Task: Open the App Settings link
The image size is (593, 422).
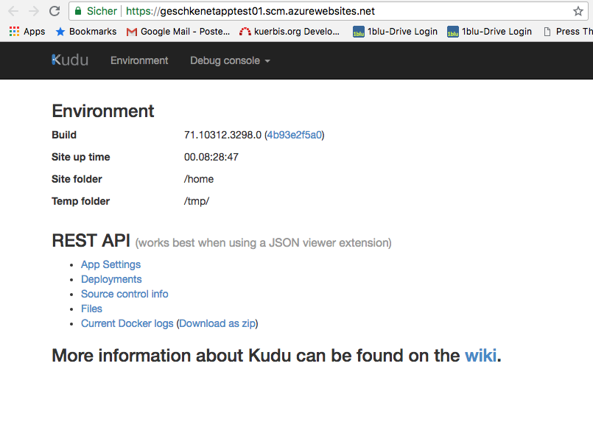Action: pos(110,264)
